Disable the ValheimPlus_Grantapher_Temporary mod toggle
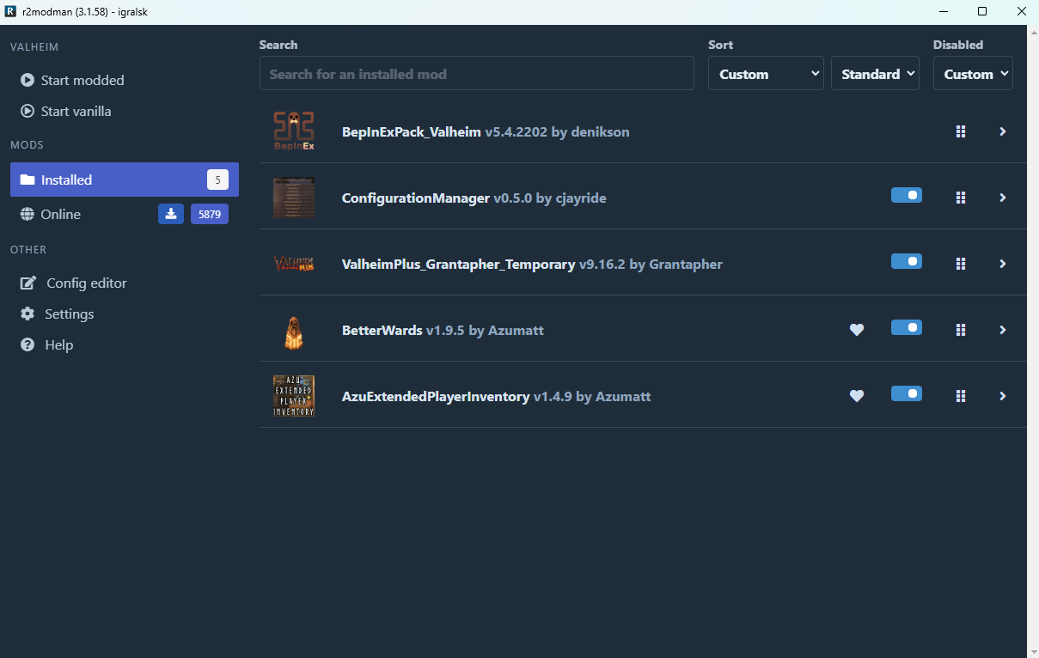 click(x=907, y=261)
